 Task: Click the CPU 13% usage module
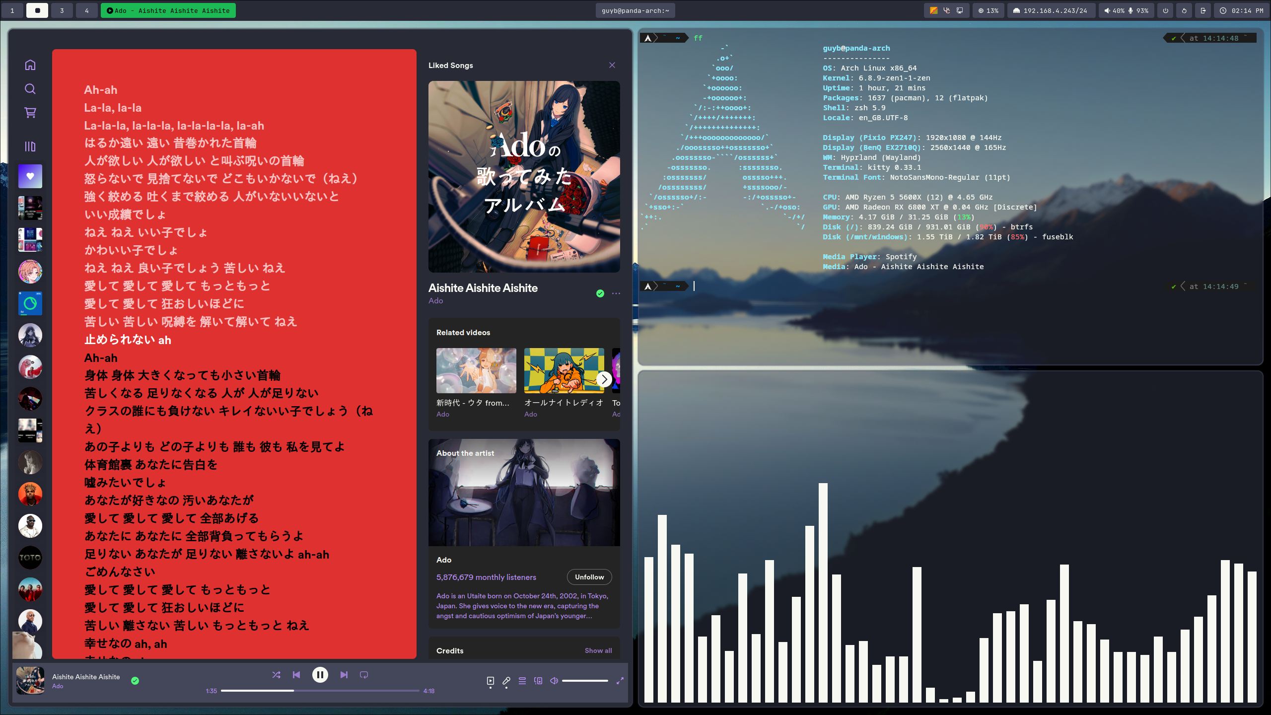(988, 10)
